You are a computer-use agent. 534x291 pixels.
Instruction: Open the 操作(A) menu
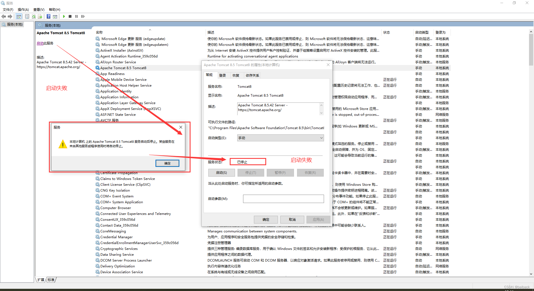[23, 9]
